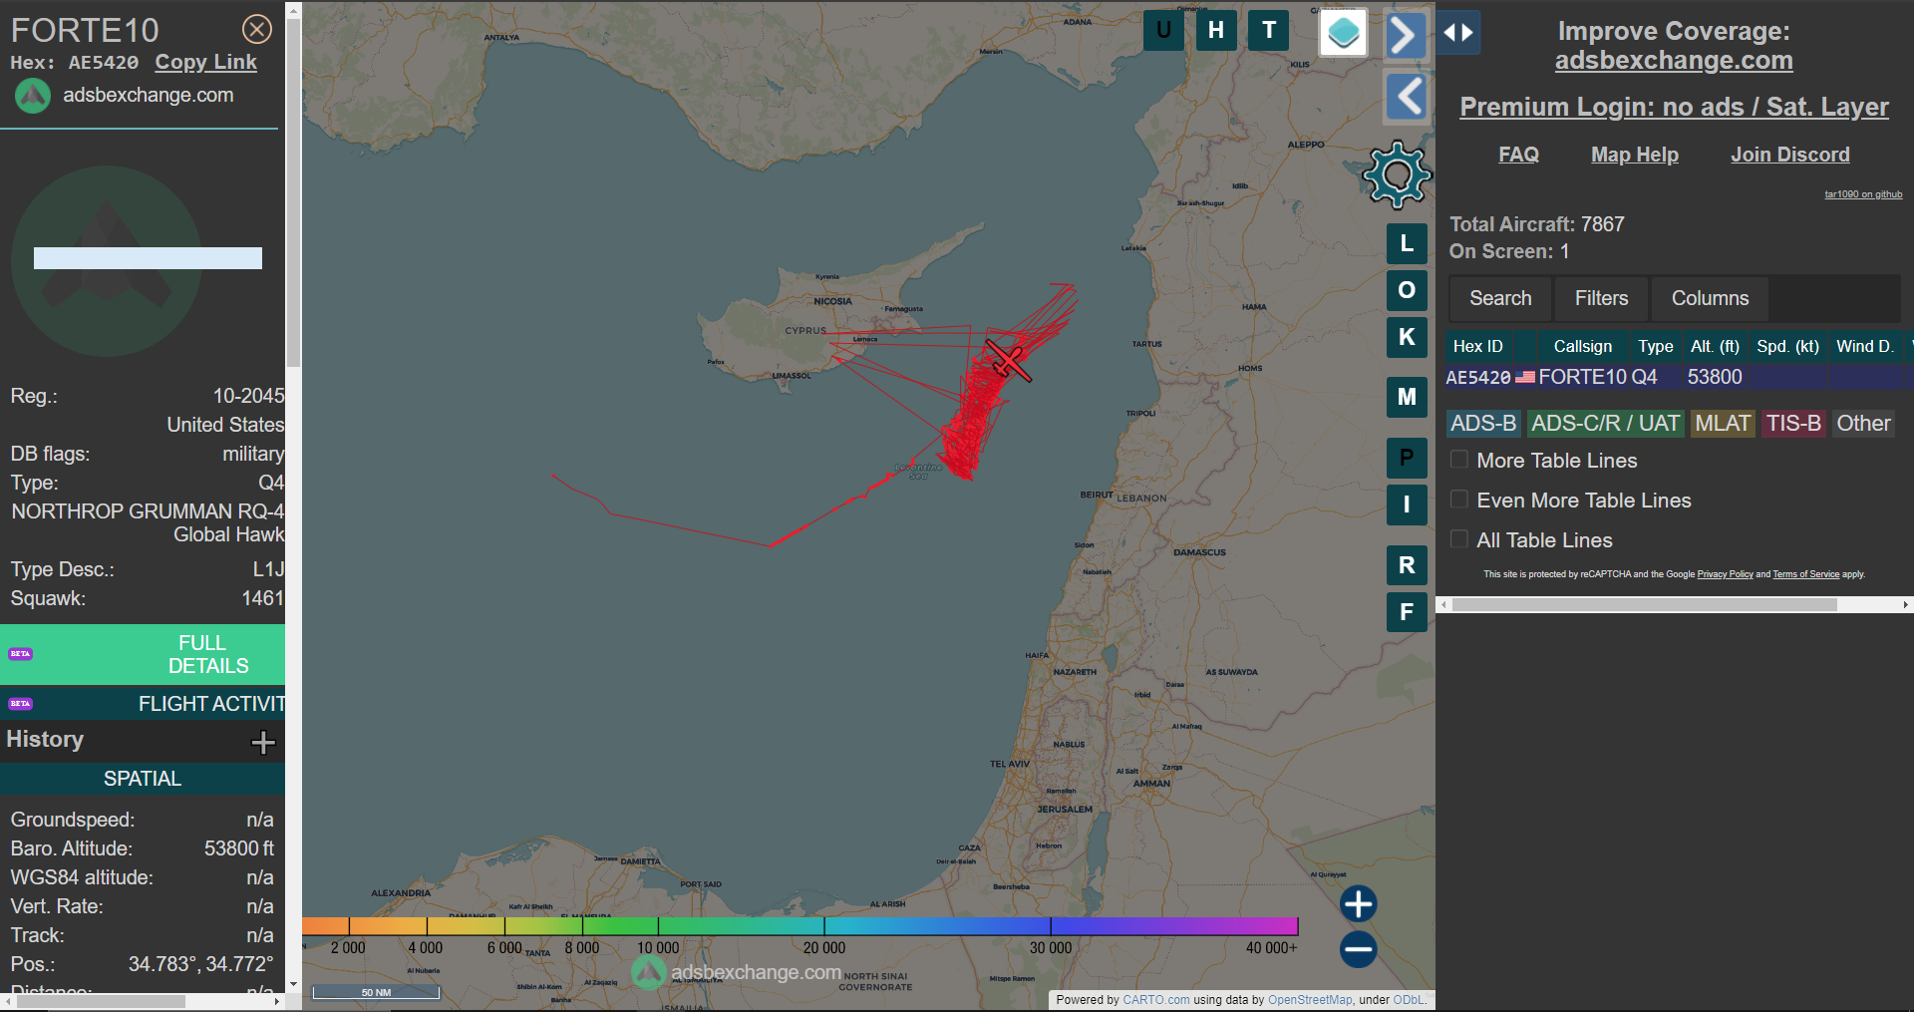Click the info panel vertical scrollbar
The image size is (1914, 1012).
[293, 194]
